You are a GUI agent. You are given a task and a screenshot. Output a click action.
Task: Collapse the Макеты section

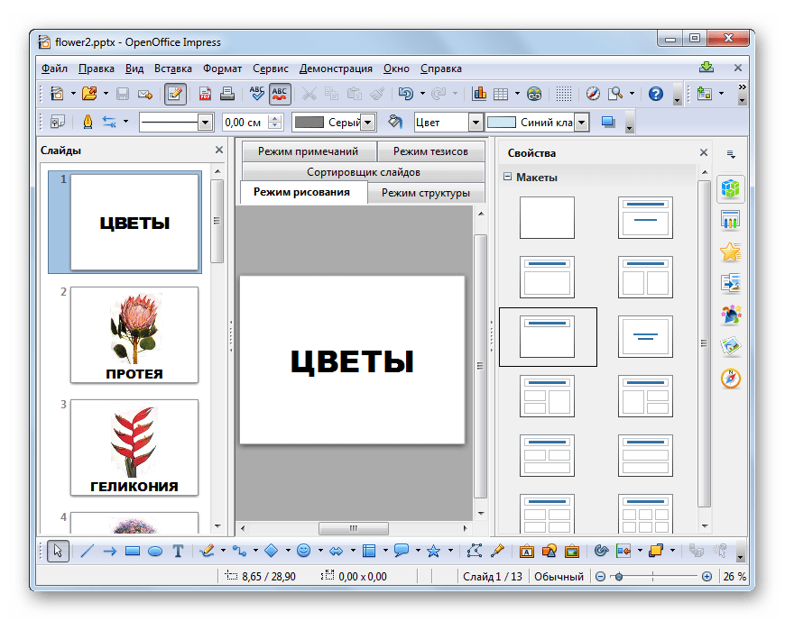click(x=507, y=177)
